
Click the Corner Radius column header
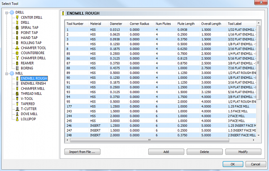(141, 24)
